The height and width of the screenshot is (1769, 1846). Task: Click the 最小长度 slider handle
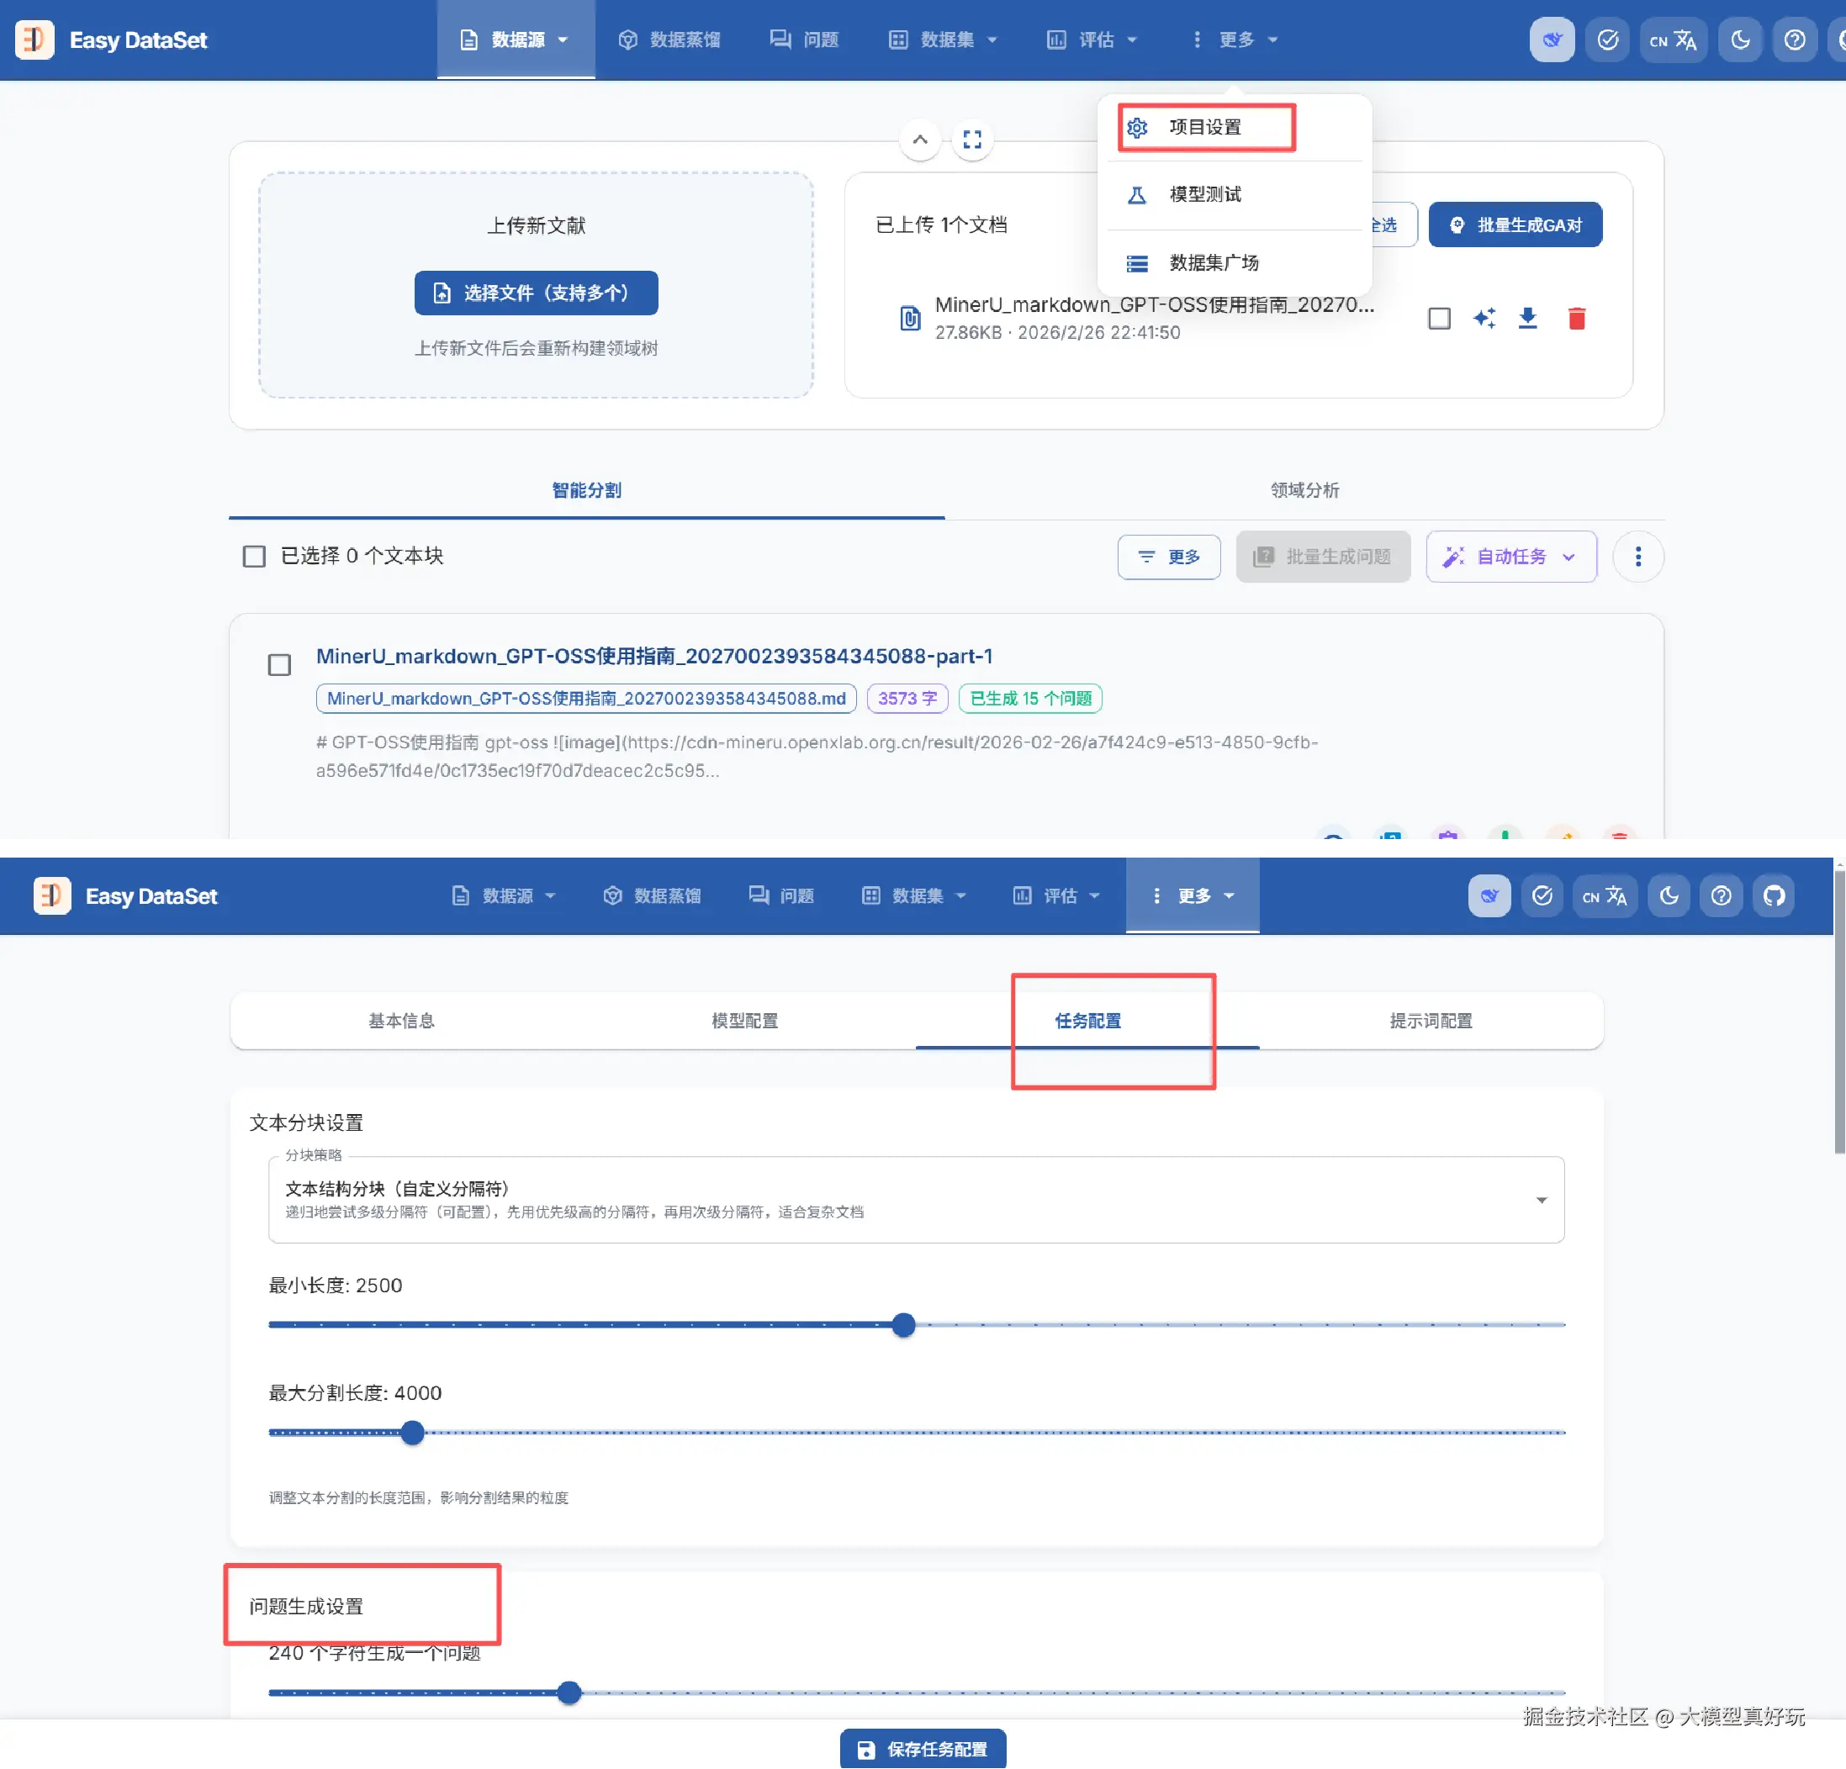(903, 1324)
